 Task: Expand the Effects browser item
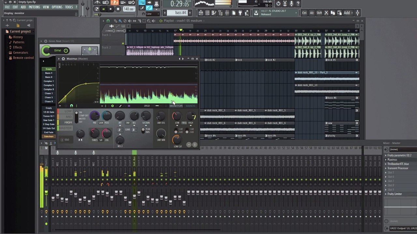(18, 47)
